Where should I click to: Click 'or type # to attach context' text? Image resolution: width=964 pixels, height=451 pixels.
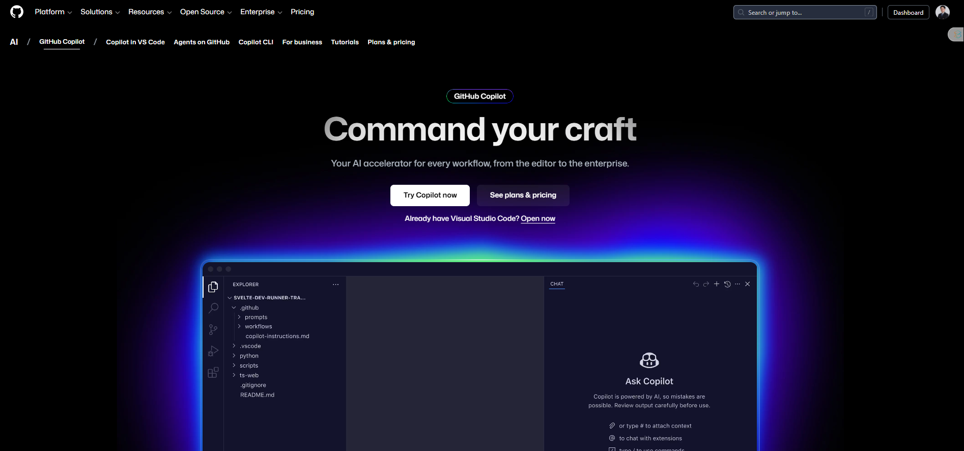pos(656,426)
